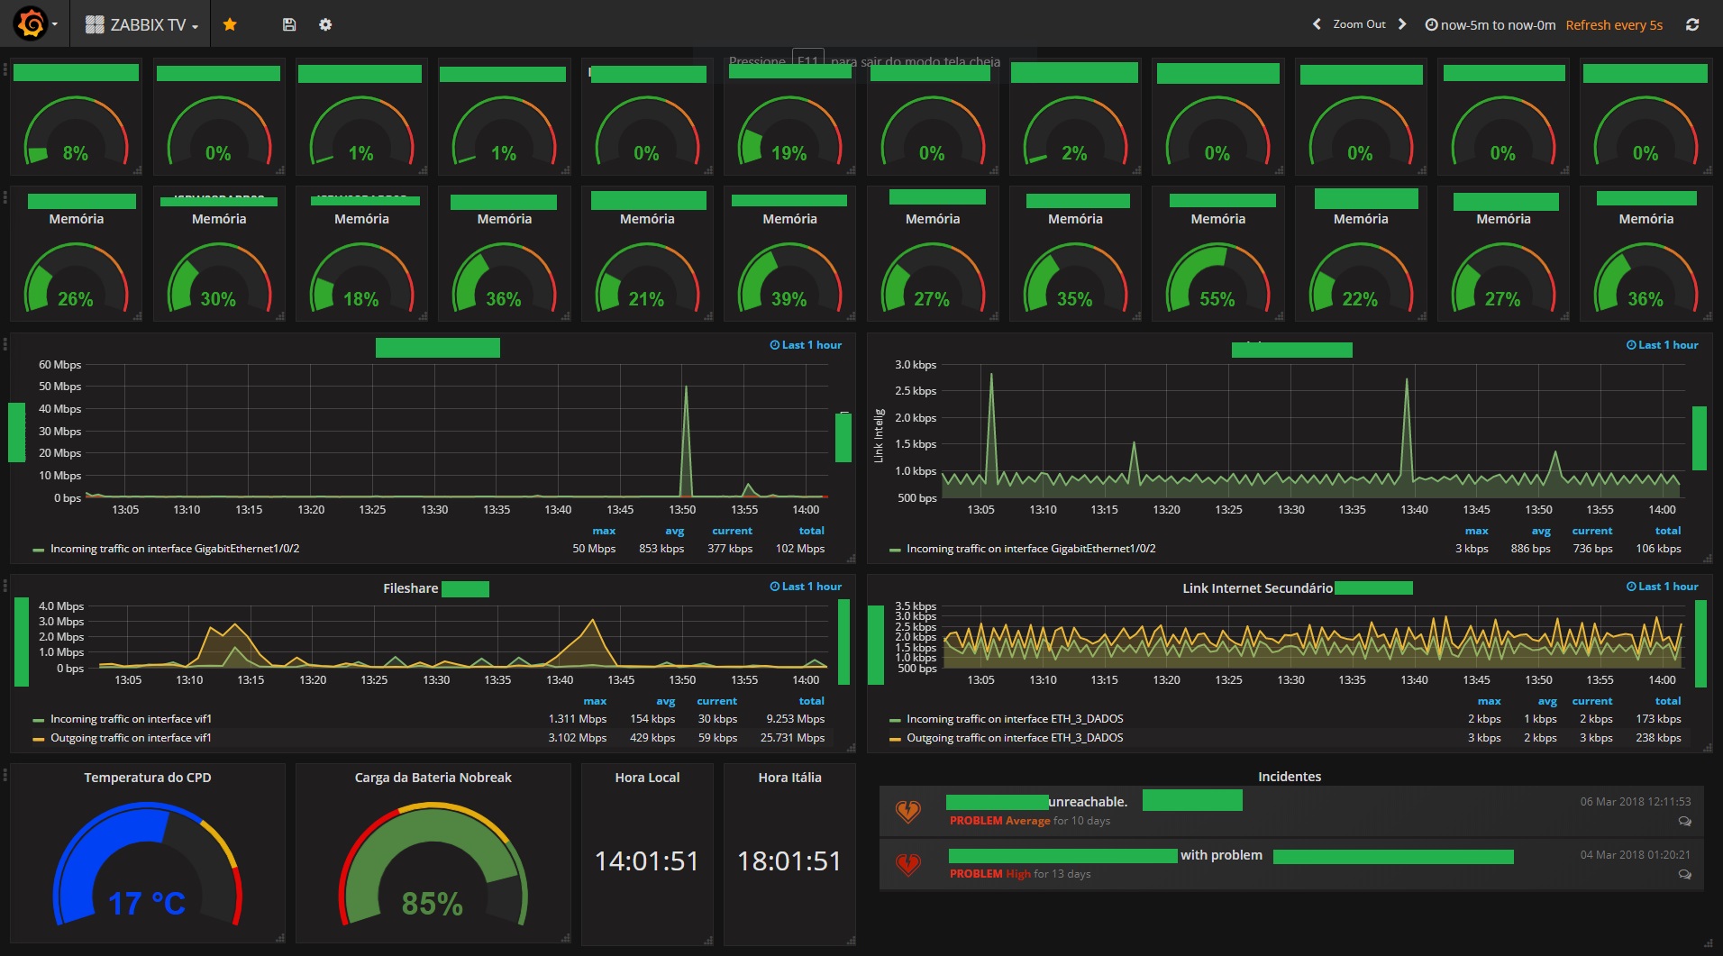Click the 30% Memória gauge value

(218, 299)
